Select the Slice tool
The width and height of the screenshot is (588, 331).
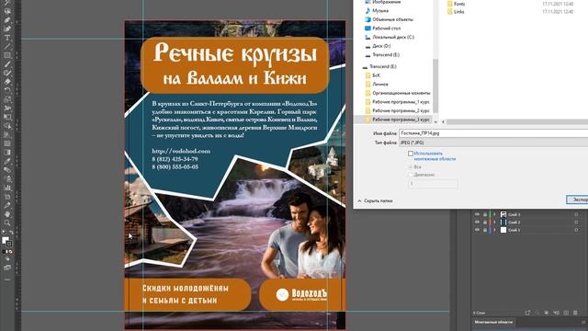point(7,205)
